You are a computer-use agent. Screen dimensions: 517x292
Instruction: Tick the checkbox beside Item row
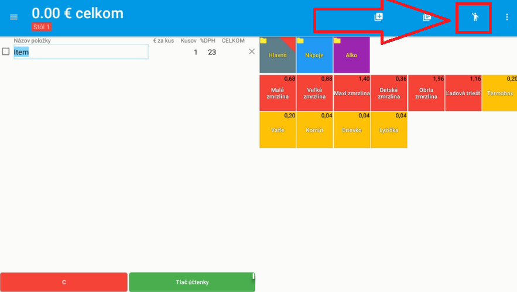pyautogui.click(x=6, y=52)
